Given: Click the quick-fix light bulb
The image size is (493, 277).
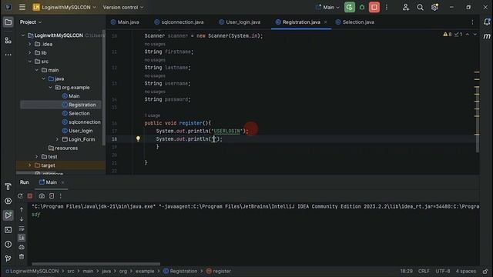Looking at the screenshot, I should click(x=138, y=138).
